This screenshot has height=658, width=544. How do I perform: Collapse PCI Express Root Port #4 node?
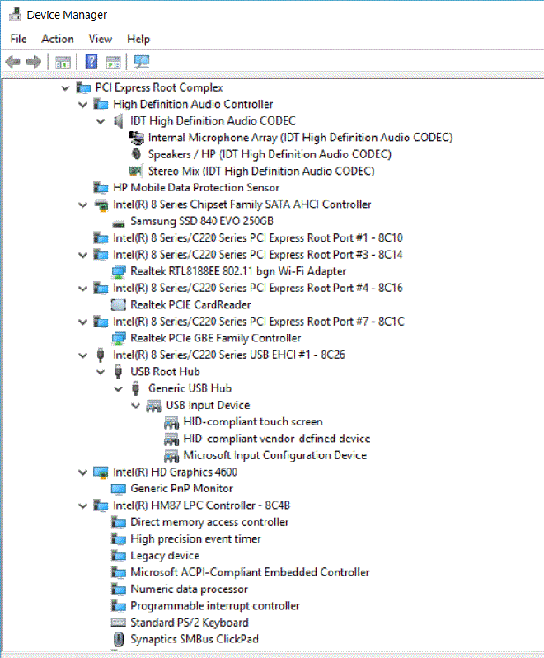pos(83,289)
